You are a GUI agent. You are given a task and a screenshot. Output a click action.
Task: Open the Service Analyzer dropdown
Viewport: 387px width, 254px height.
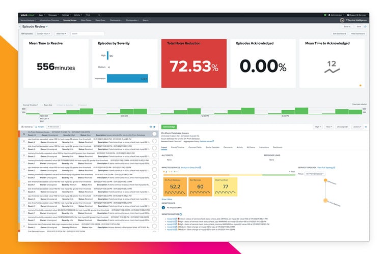[28, 20]
